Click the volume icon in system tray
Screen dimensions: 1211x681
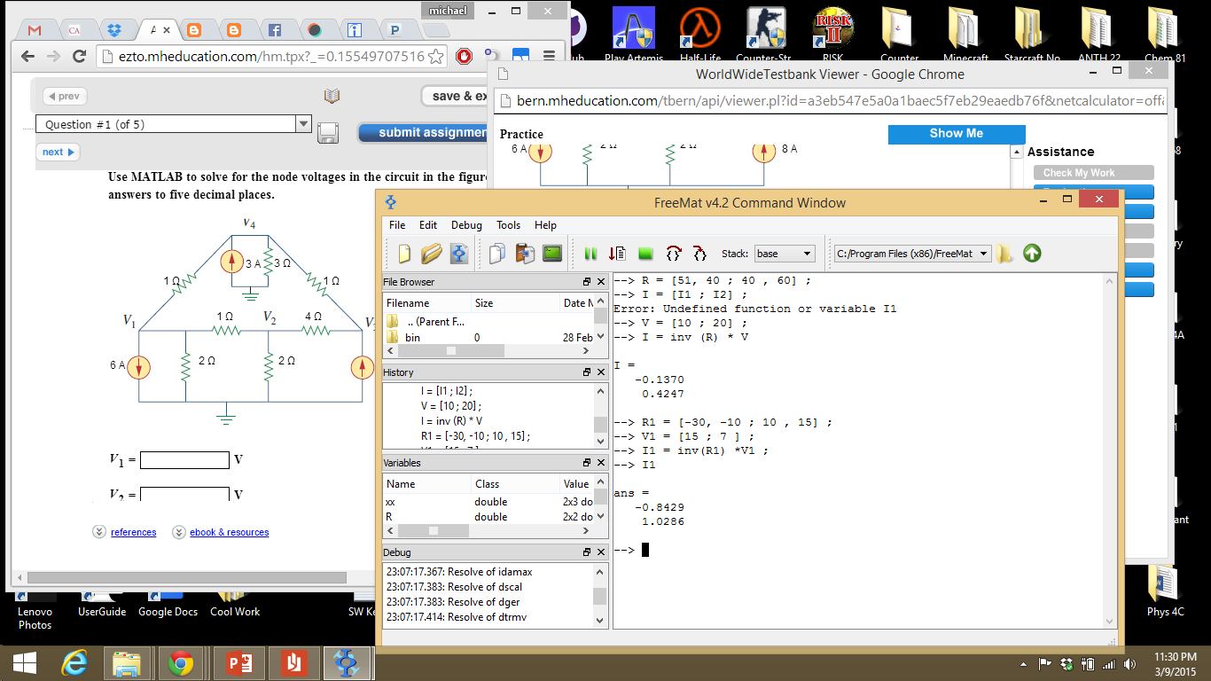(x=1129, y=663)
